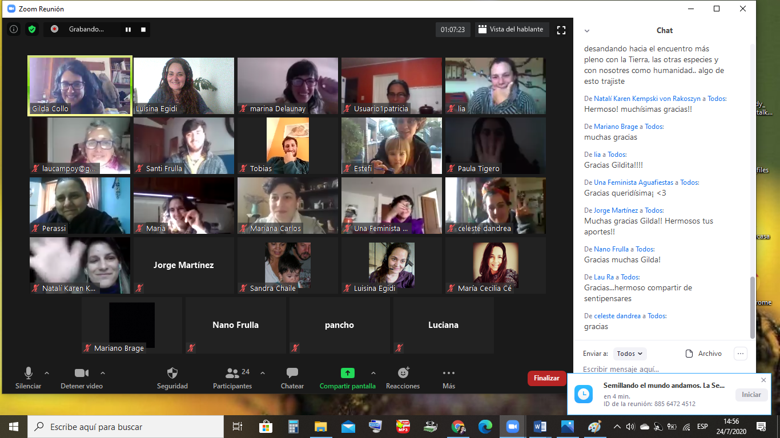
Task: Expand audio options arrow beside Silenciar
Action: (47, 373)
